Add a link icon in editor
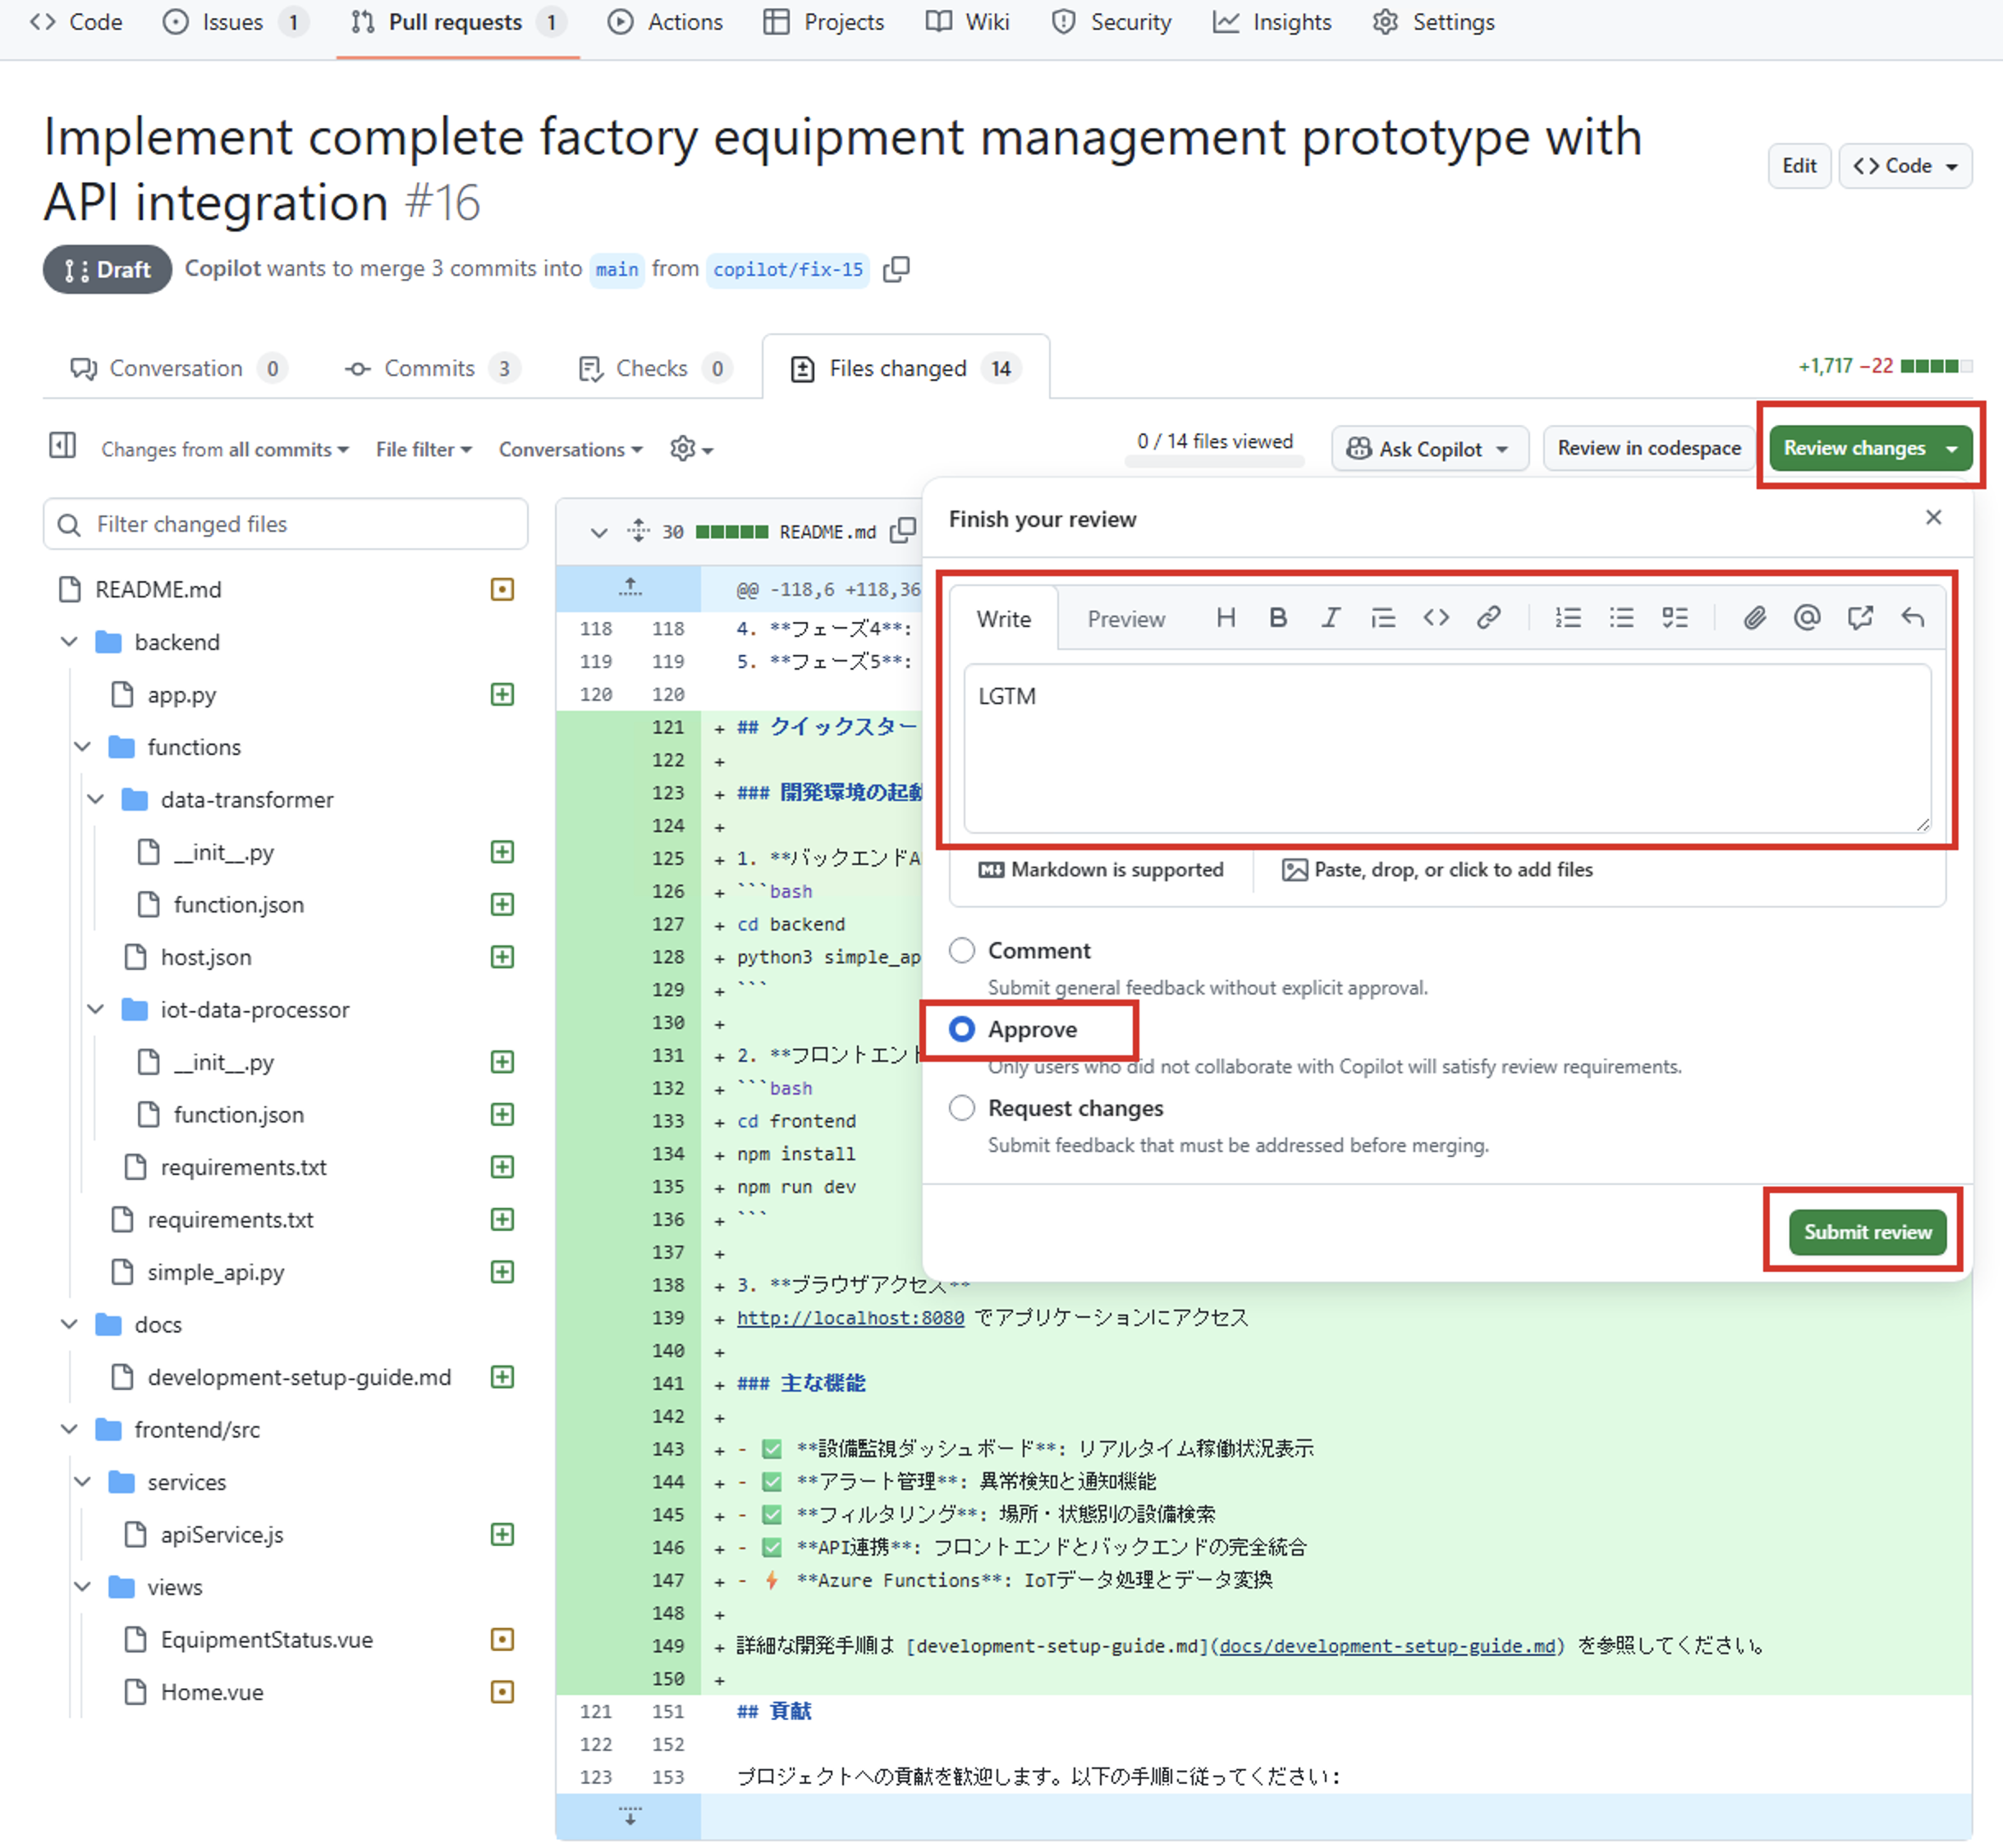This screenshot has width=2003, height=1848. (1489, 618)
